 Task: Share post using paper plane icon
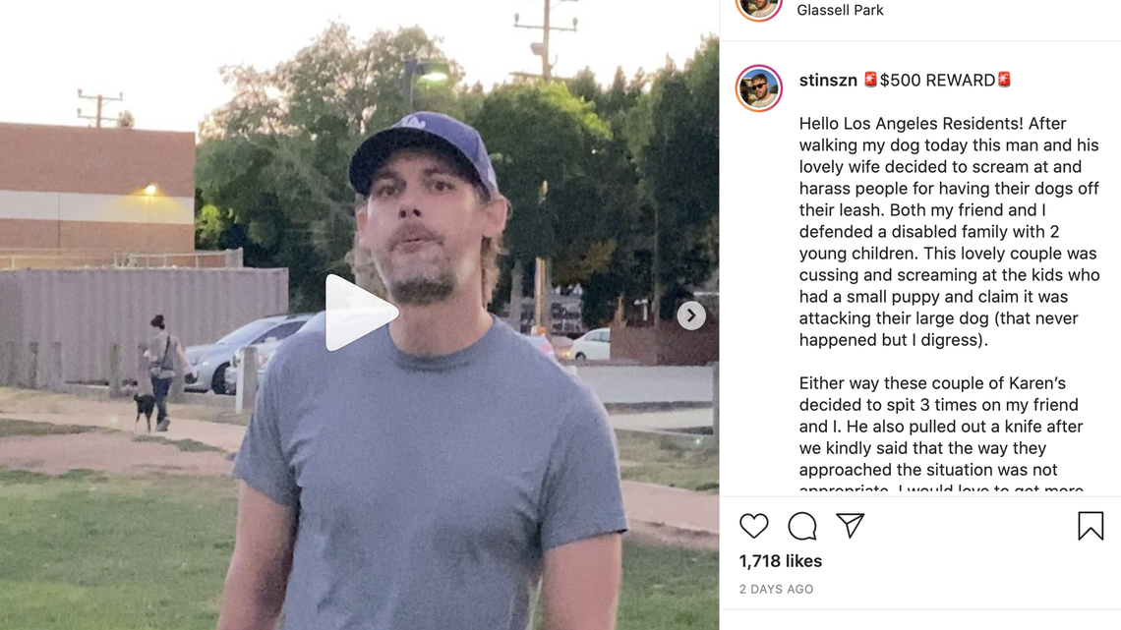[850, 526]
